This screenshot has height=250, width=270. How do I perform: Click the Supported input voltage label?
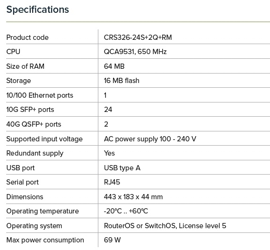coord(44,139)
